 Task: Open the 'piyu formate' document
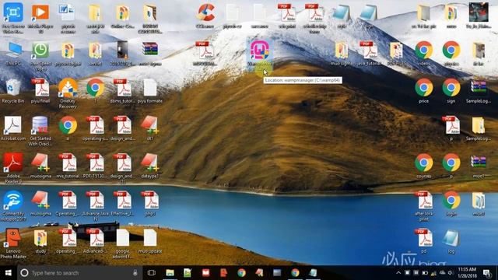click(150, 88)
